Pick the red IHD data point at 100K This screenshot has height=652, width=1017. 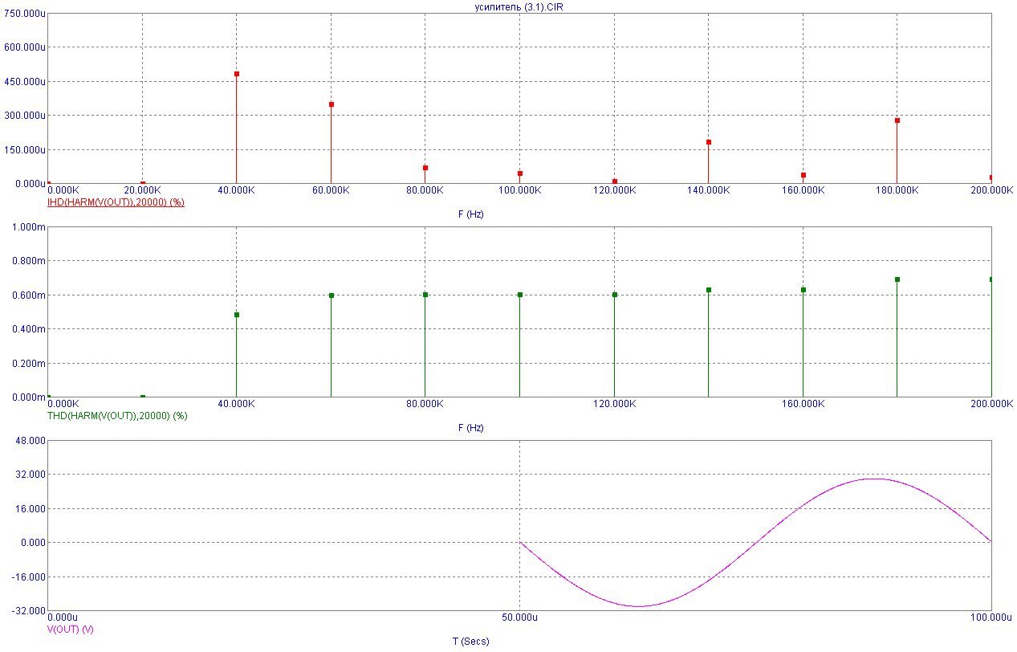click(x=520, y=173)
